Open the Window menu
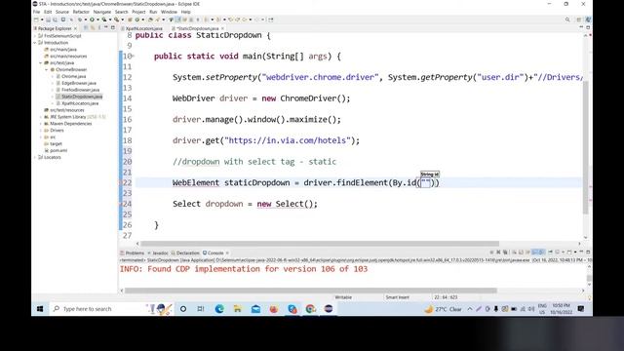The width and height of the screenshot is (624, 351). point(169,12)
